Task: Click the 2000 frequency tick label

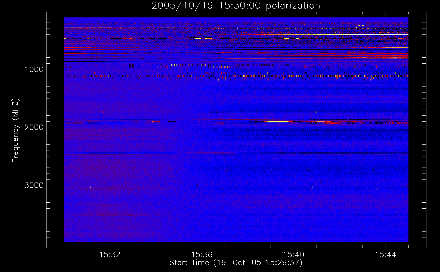Action: click(x=34, y=127)
